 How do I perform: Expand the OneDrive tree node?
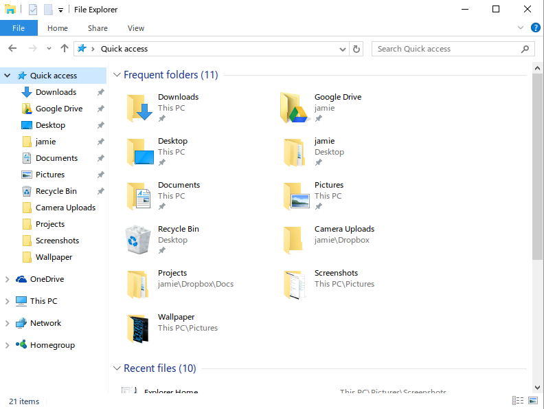pos(7,279)
